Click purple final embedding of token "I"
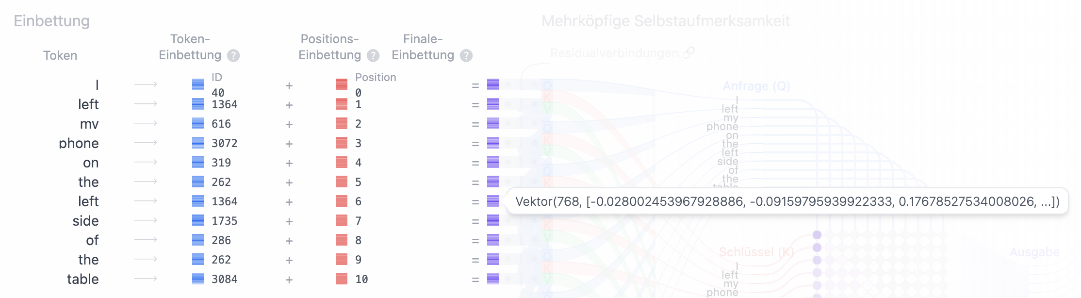 [493, 85]
